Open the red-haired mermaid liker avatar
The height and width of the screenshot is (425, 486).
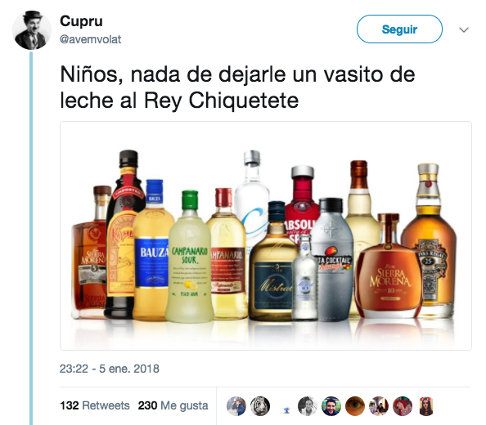point(403,406)
